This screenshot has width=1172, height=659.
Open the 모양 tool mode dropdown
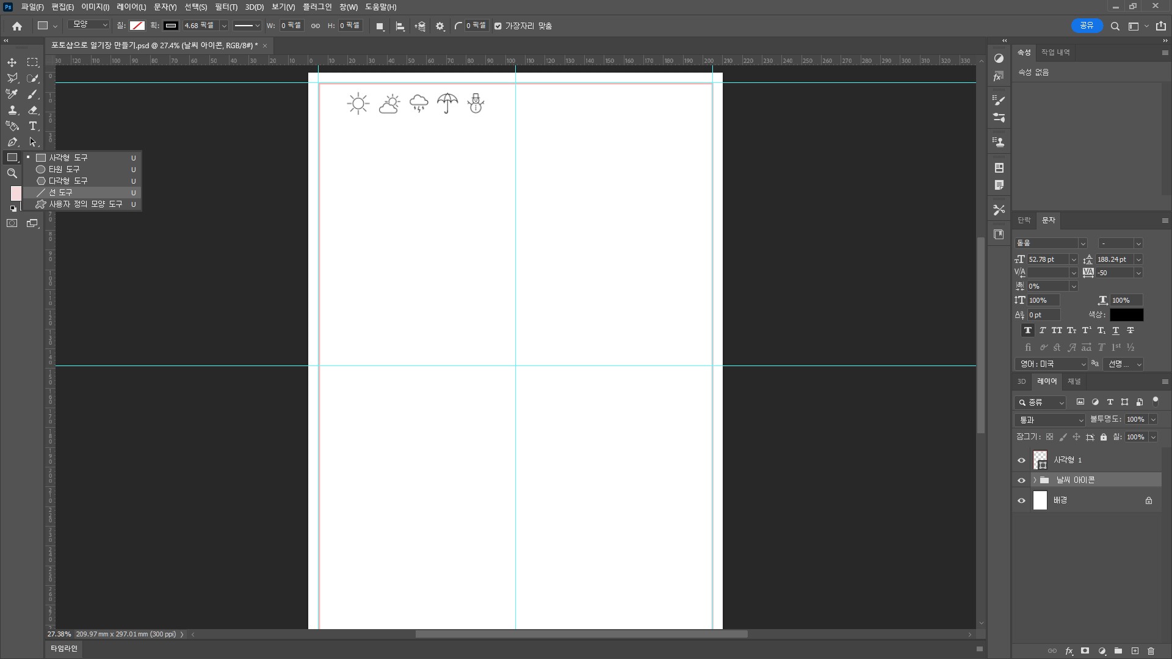[x=89, y=25]
